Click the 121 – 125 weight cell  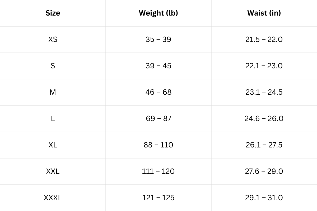point(158,198)
